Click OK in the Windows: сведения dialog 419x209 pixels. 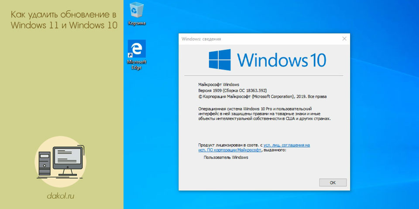pyautogui.click(x=333, y=182)
